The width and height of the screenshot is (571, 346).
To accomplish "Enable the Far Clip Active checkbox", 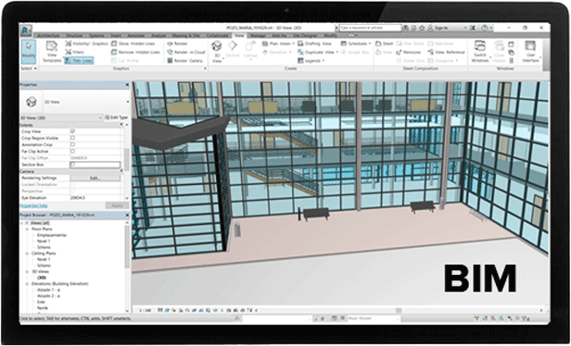I will [x=72, y=151].
